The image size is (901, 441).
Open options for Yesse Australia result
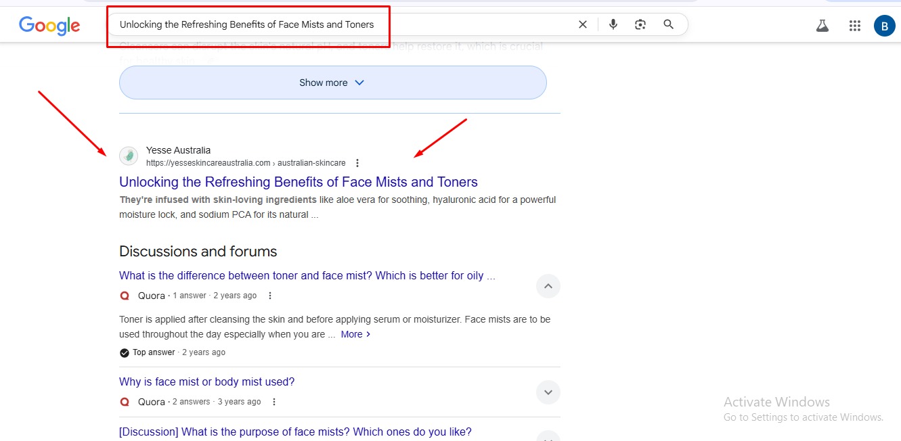coord(357,163)
